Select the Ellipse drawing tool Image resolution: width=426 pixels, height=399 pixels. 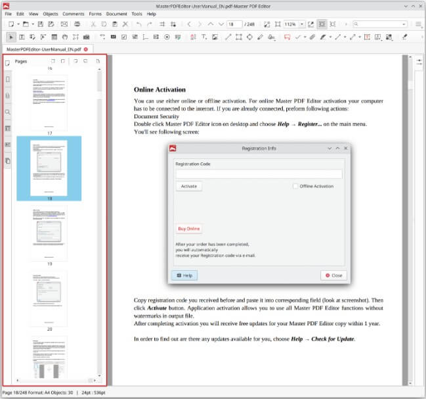pos(249,37)
